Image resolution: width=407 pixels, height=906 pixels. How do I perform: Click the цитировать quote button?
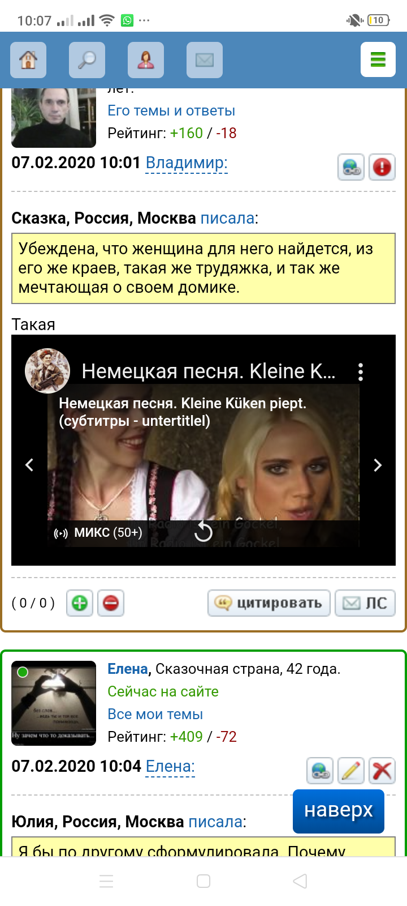(x=269, y=603)
